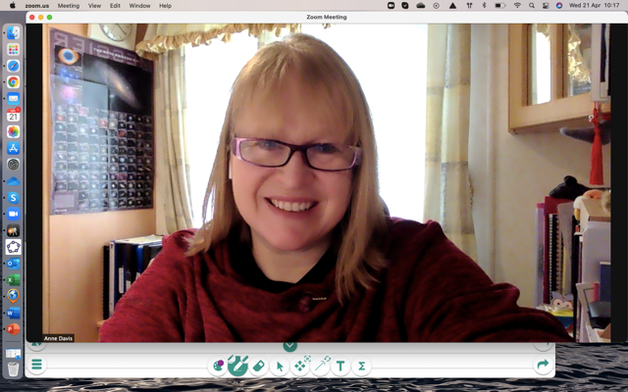Open the View menu
The image size is (628, 392).
(x=94, y=6)
